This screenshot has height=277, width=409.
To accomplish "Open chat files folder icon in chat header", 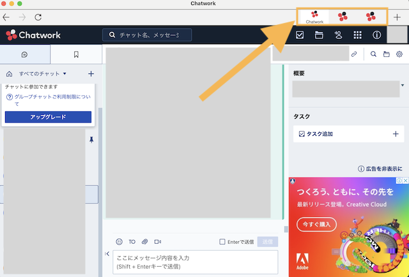I will pyautogui.click(x=386, y=54).
